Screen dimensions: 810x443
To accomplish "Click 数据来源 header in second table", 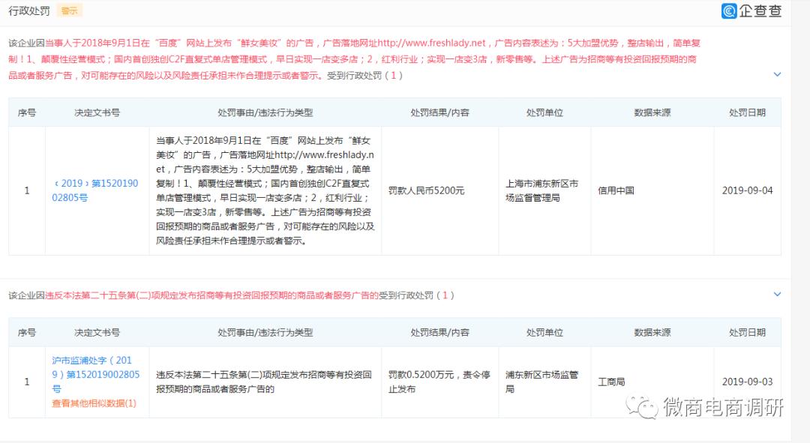I will click(652, 333).
